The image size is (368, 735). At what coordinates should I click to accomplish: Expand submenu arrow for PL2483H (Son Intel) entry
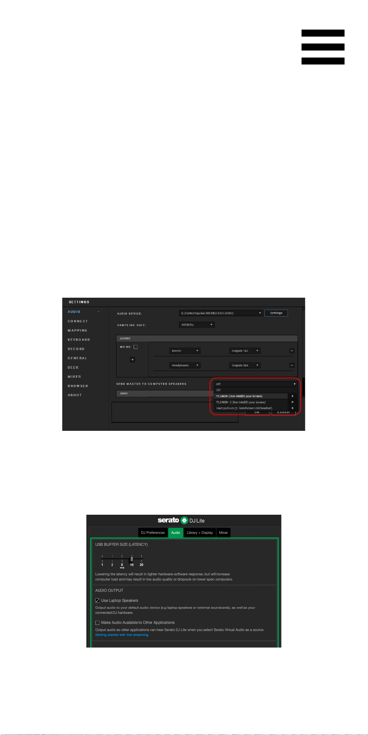[x=292, y=396]
